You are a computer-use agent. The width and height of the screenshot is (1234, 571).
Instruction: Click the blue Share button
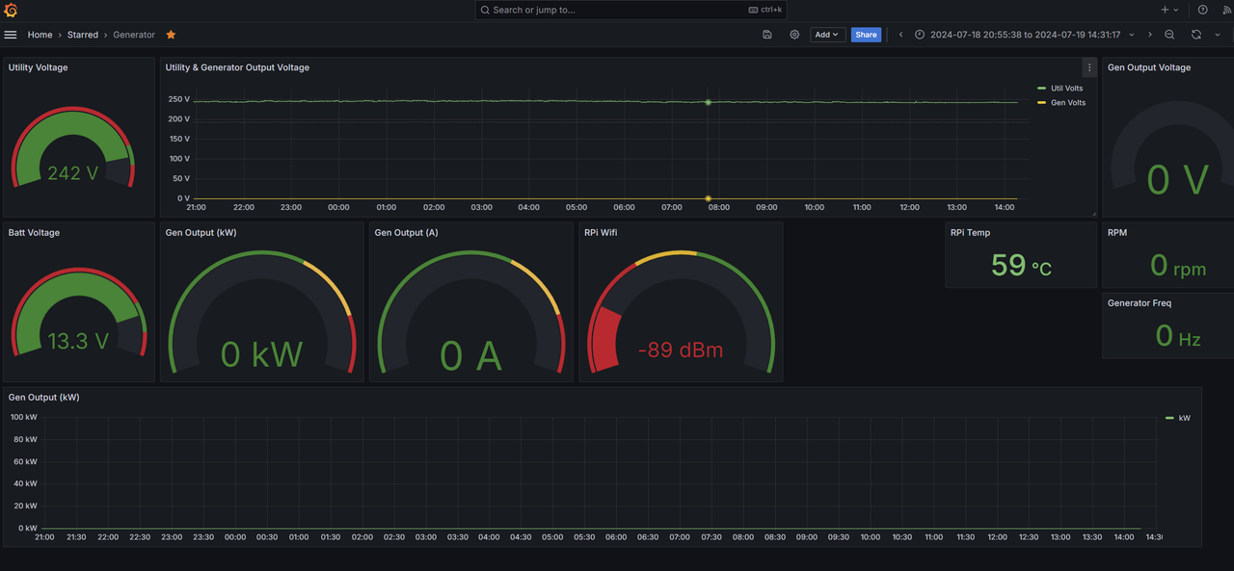(x=866, y=35)
